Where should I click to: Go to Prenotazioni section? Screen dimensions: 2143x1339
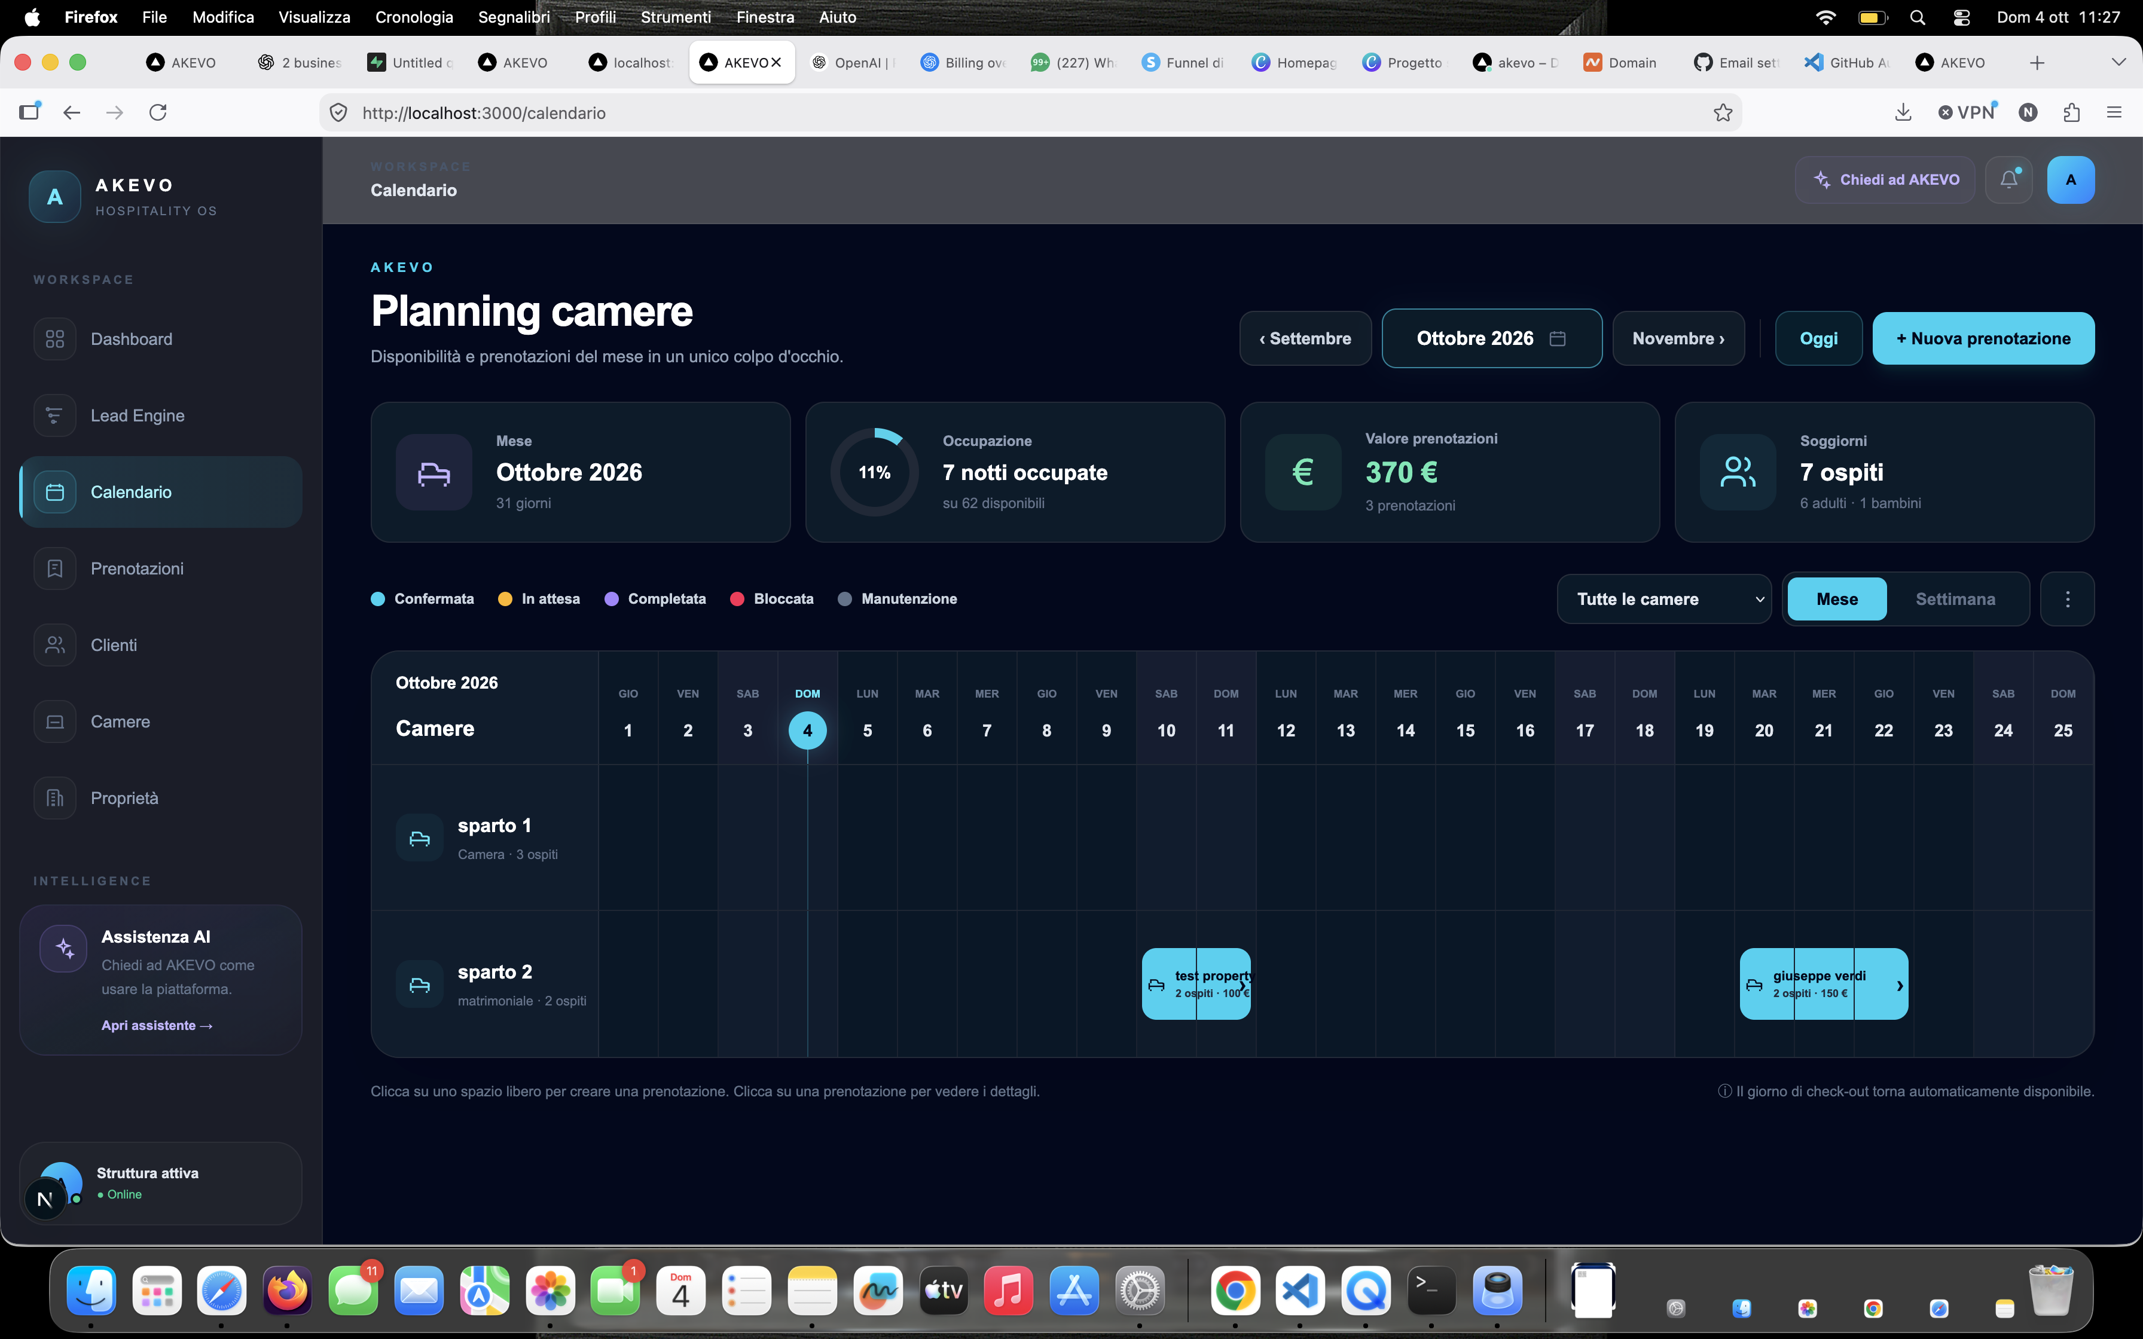point(160,568)
